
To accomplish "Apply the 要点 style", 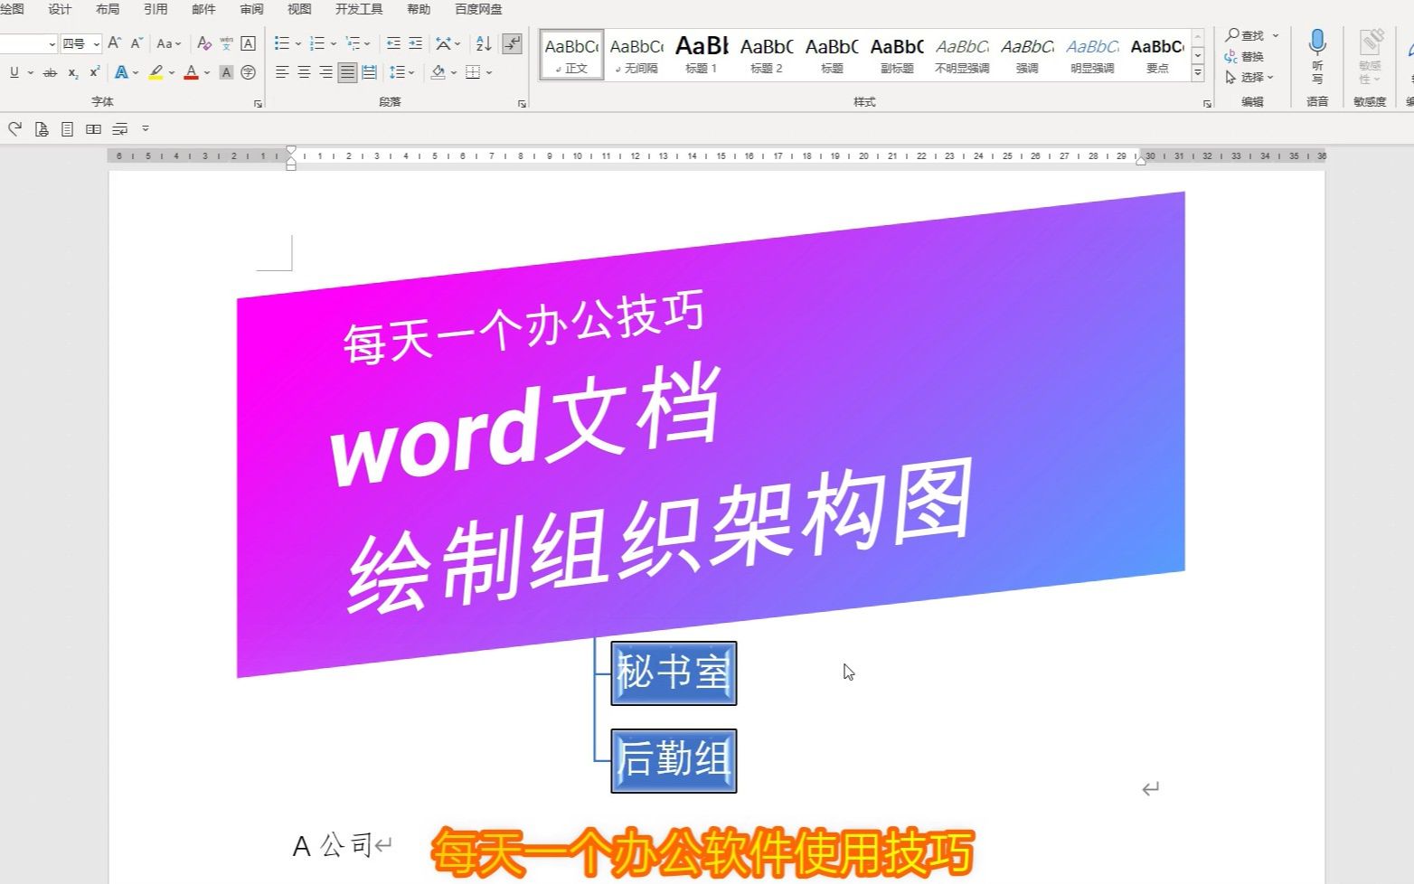I will tap(1157, 54).
